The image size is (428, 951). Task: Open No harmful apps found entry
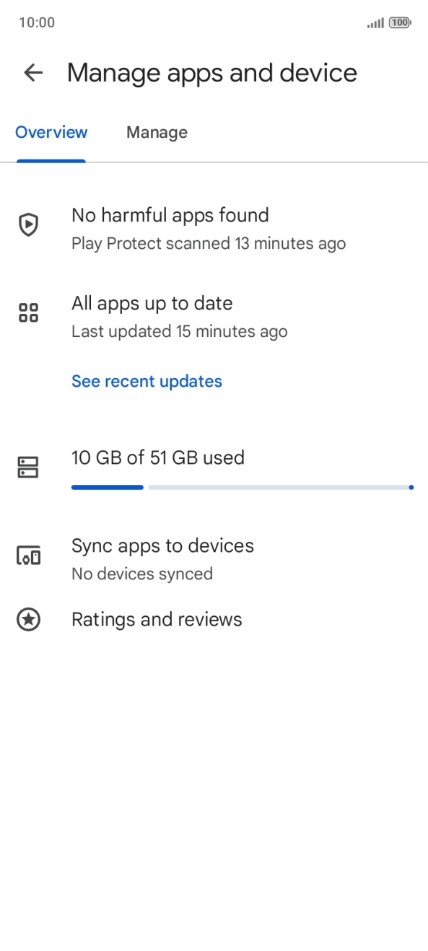214,229
